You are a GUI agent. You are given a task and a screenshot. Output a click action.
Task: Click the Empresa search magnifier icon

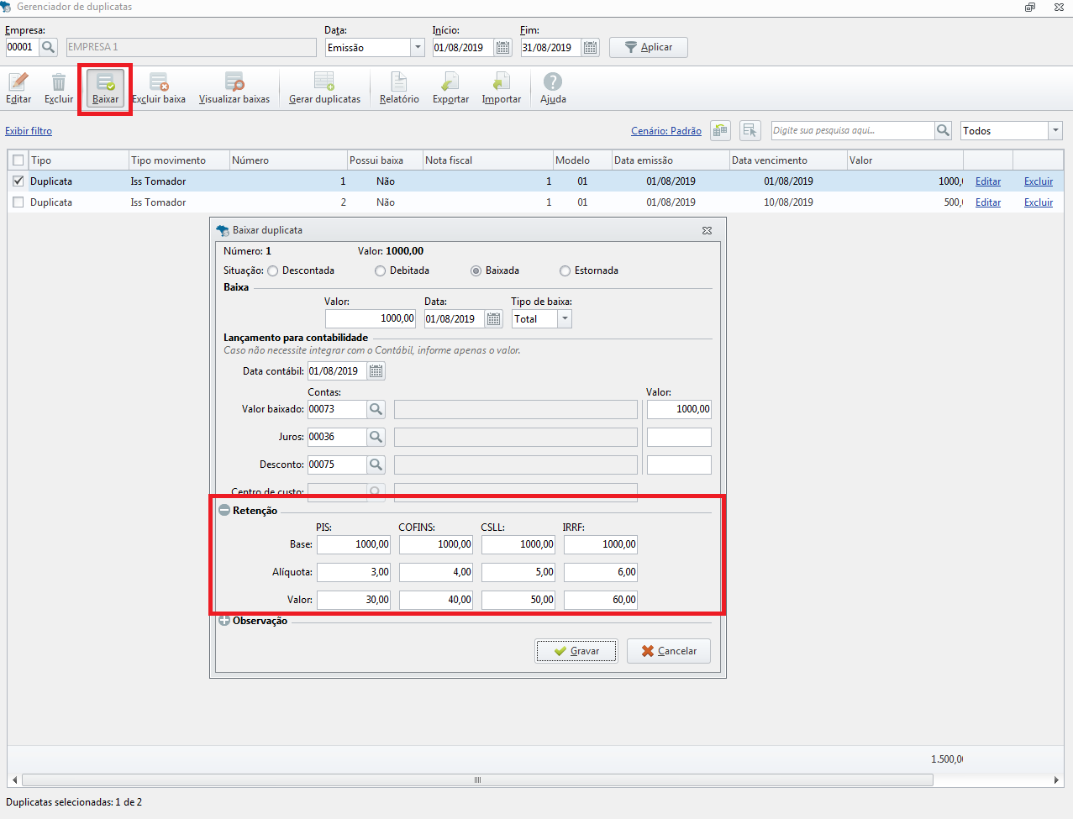click(x=49, y=47)
